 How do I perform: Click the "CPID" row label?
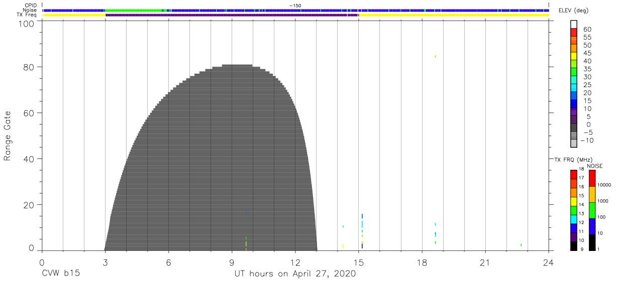[x=32, y=5]
